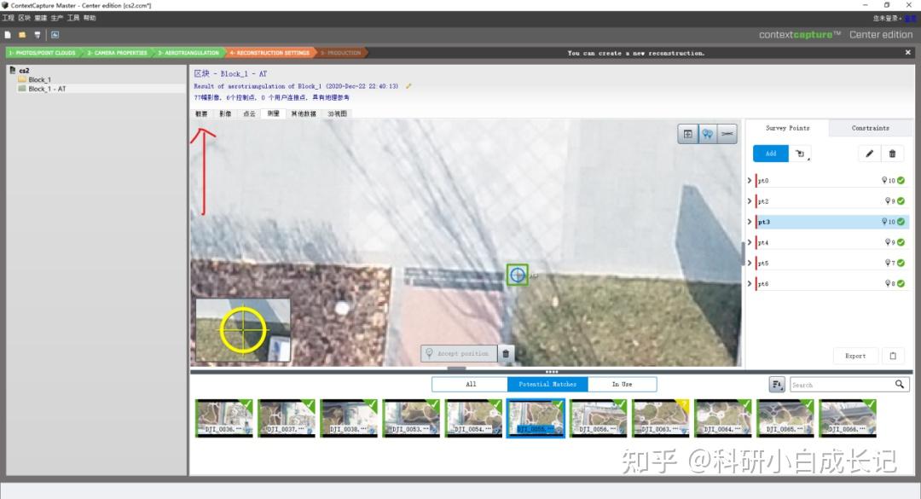Delete survey point with trash icon
Image resolution: width=921 pixels, height=499 pixels.
892,154
